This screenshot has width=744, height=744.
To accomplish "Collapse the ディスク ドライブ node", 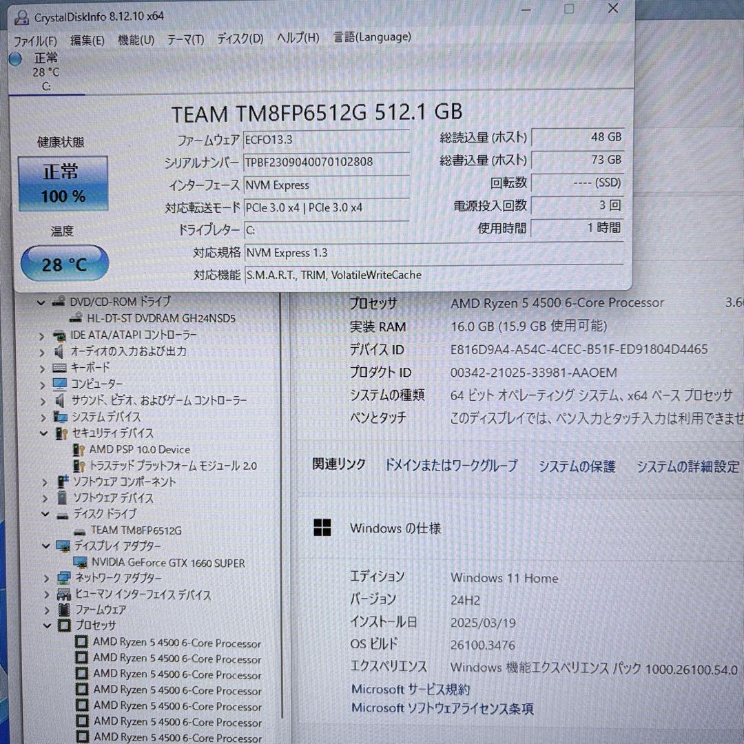I will 45,515.
